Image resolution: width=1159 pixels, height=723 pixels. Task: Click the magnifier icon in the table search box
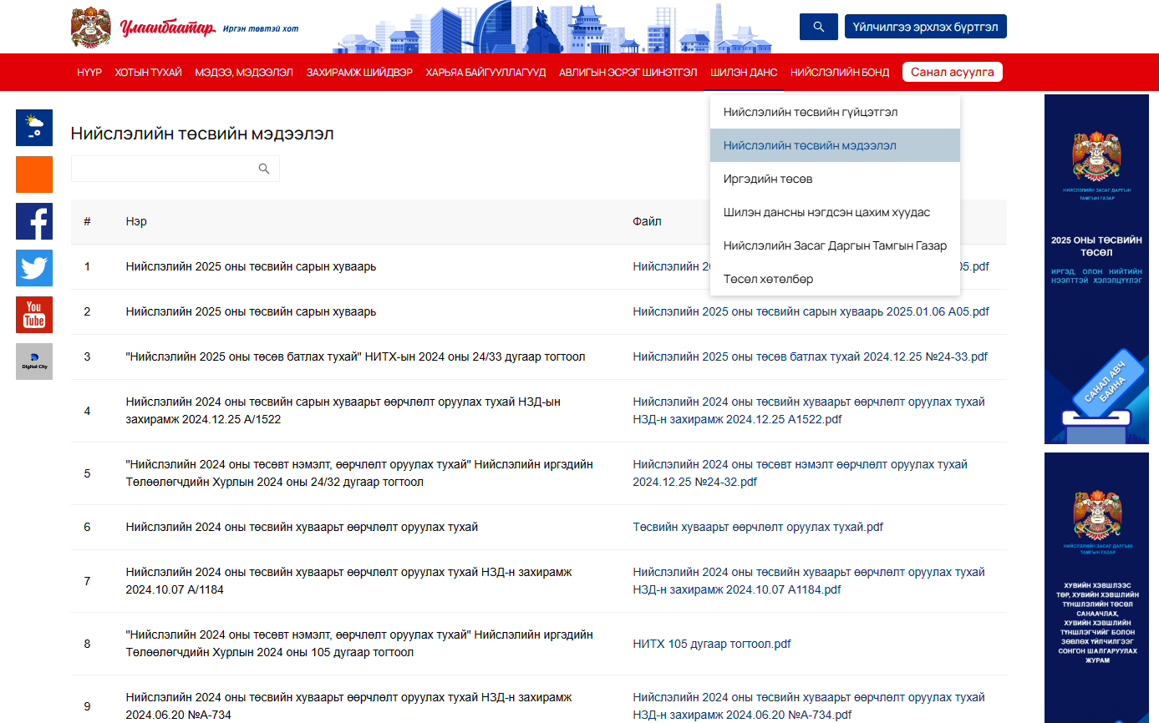pyautogui.click(x=264, y=169)
